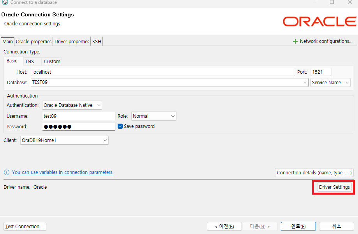This screenshot has height=234, width=358.
Task: Open the Authentication type dropdown
Action: (72, 105)
